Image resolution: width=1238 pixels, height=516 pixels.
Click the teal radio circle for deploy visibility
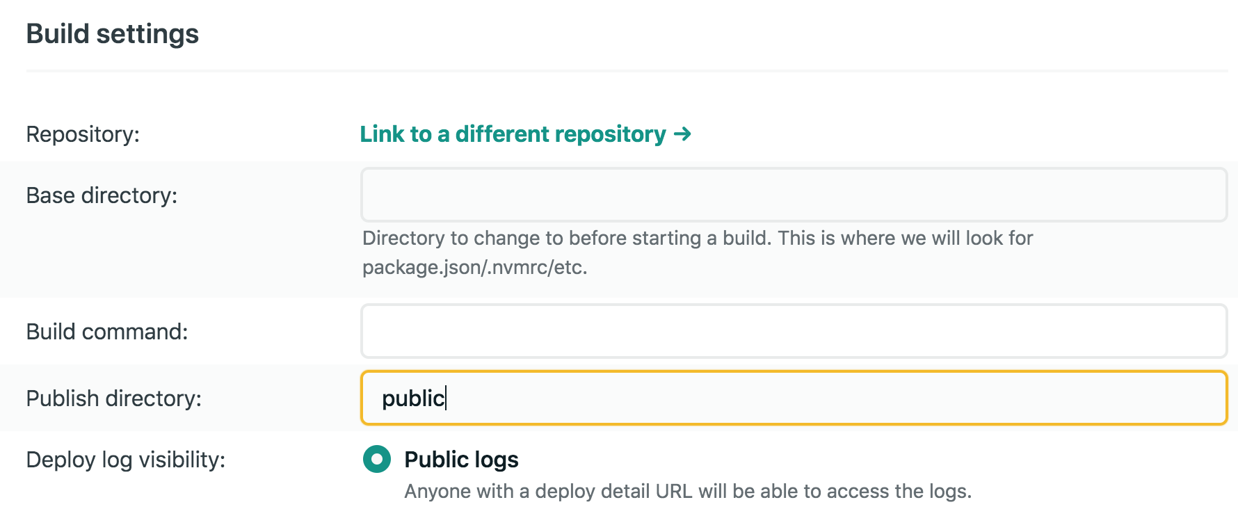pyautogui.click(x=376, y=460)
